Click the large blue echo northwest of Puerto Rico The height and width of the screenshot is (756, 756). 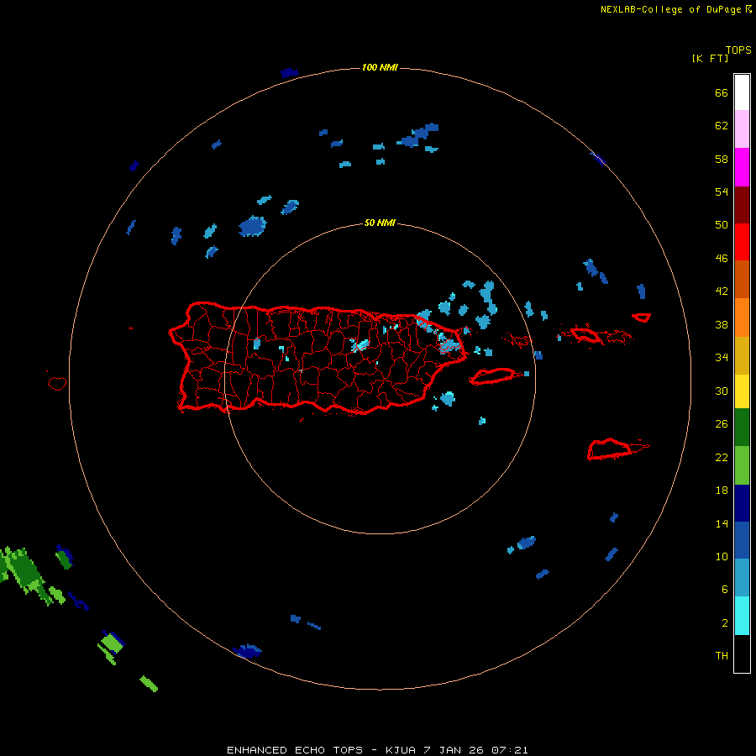(x=253, y=226)
